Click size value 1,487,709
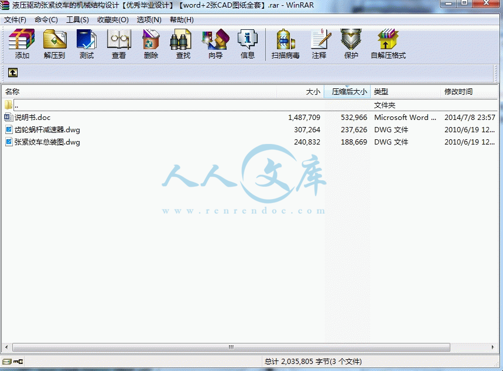The image size is (503, 371). 304,118
